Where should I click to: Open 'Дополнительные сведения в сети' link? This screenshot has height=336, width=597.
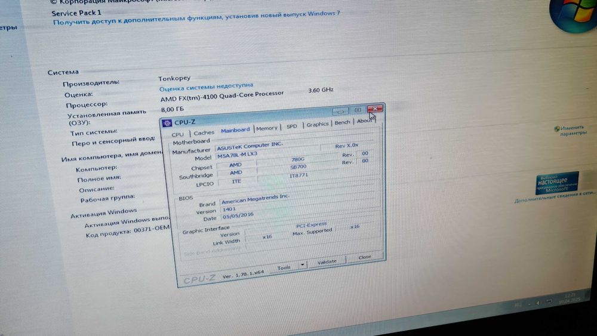(555, 197)
